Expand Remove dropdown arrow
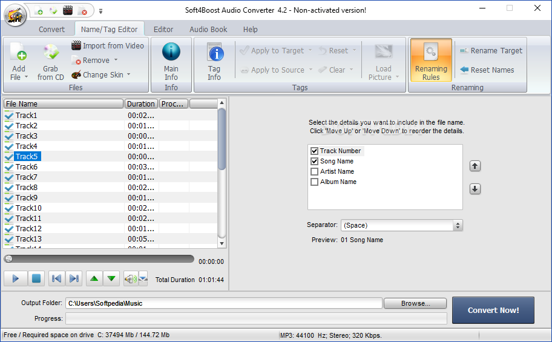552x342 pixels. click(x=116, y=61)
